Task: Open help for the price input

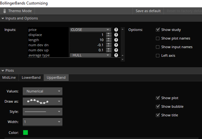Action: point(116,30)
